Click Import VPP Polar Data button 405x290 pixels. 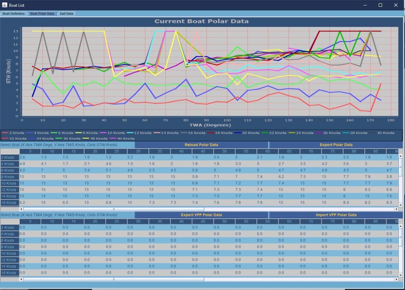336,215
